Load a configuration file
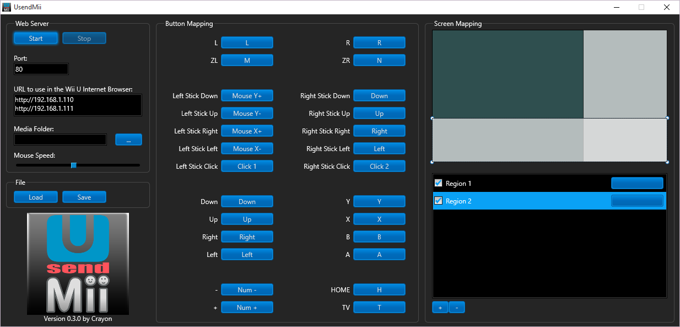 tap(36, 197)
